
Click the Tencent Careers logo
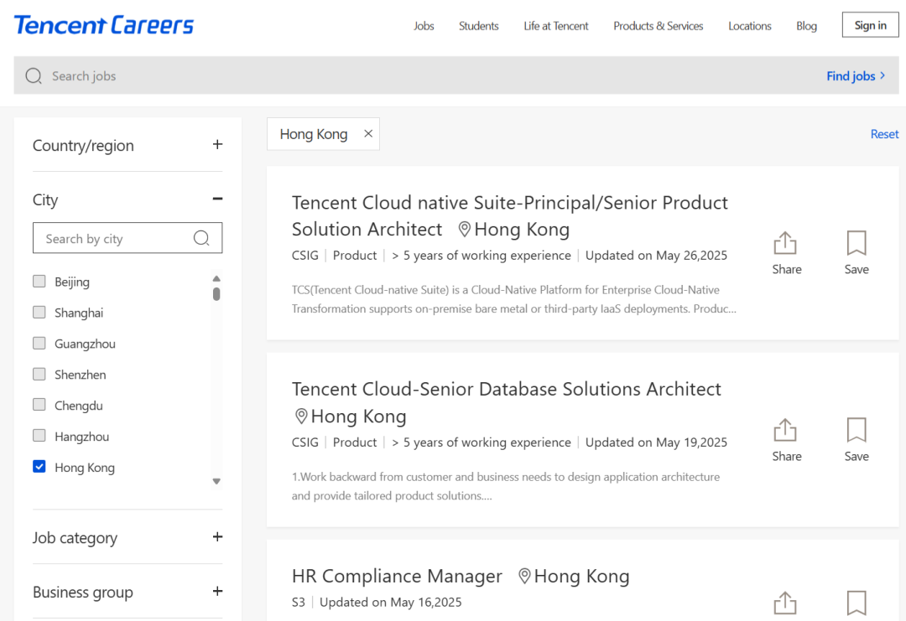104,25
